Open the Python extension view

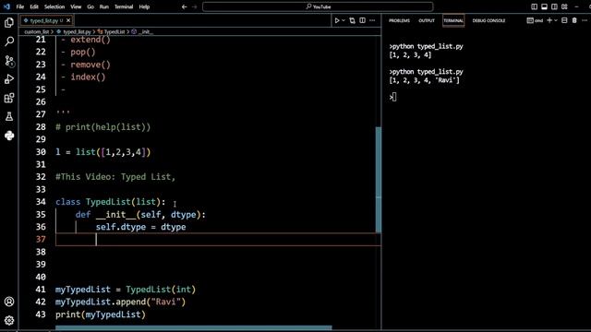point(9,136)
